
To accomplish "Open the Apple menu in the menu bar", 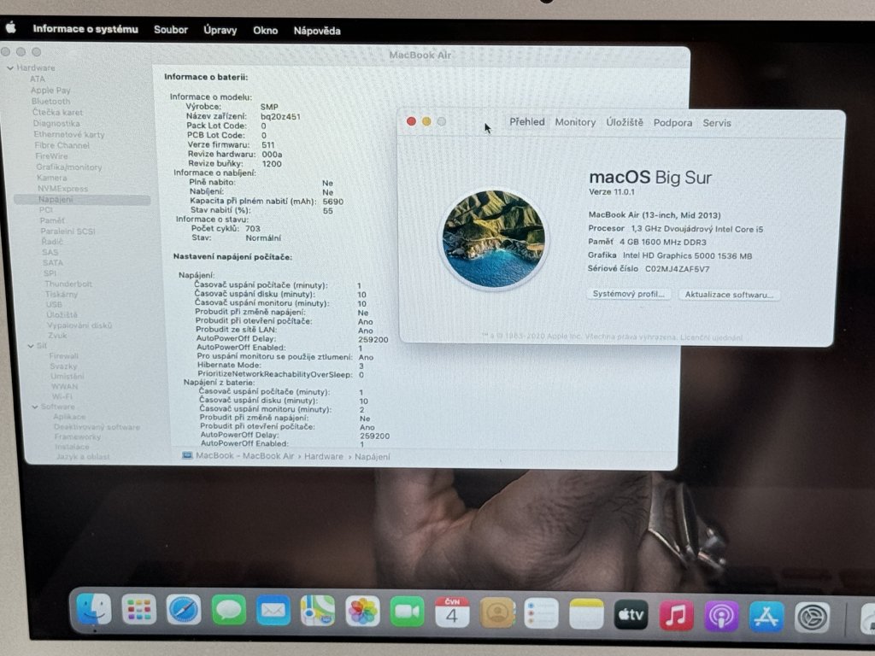I will tap(10, 27).
